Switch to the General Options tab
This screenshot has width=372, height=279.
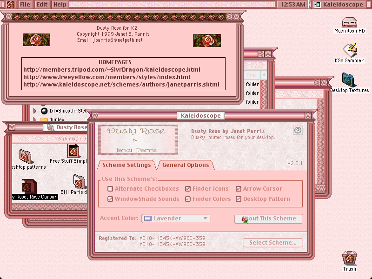coord(186,165)
